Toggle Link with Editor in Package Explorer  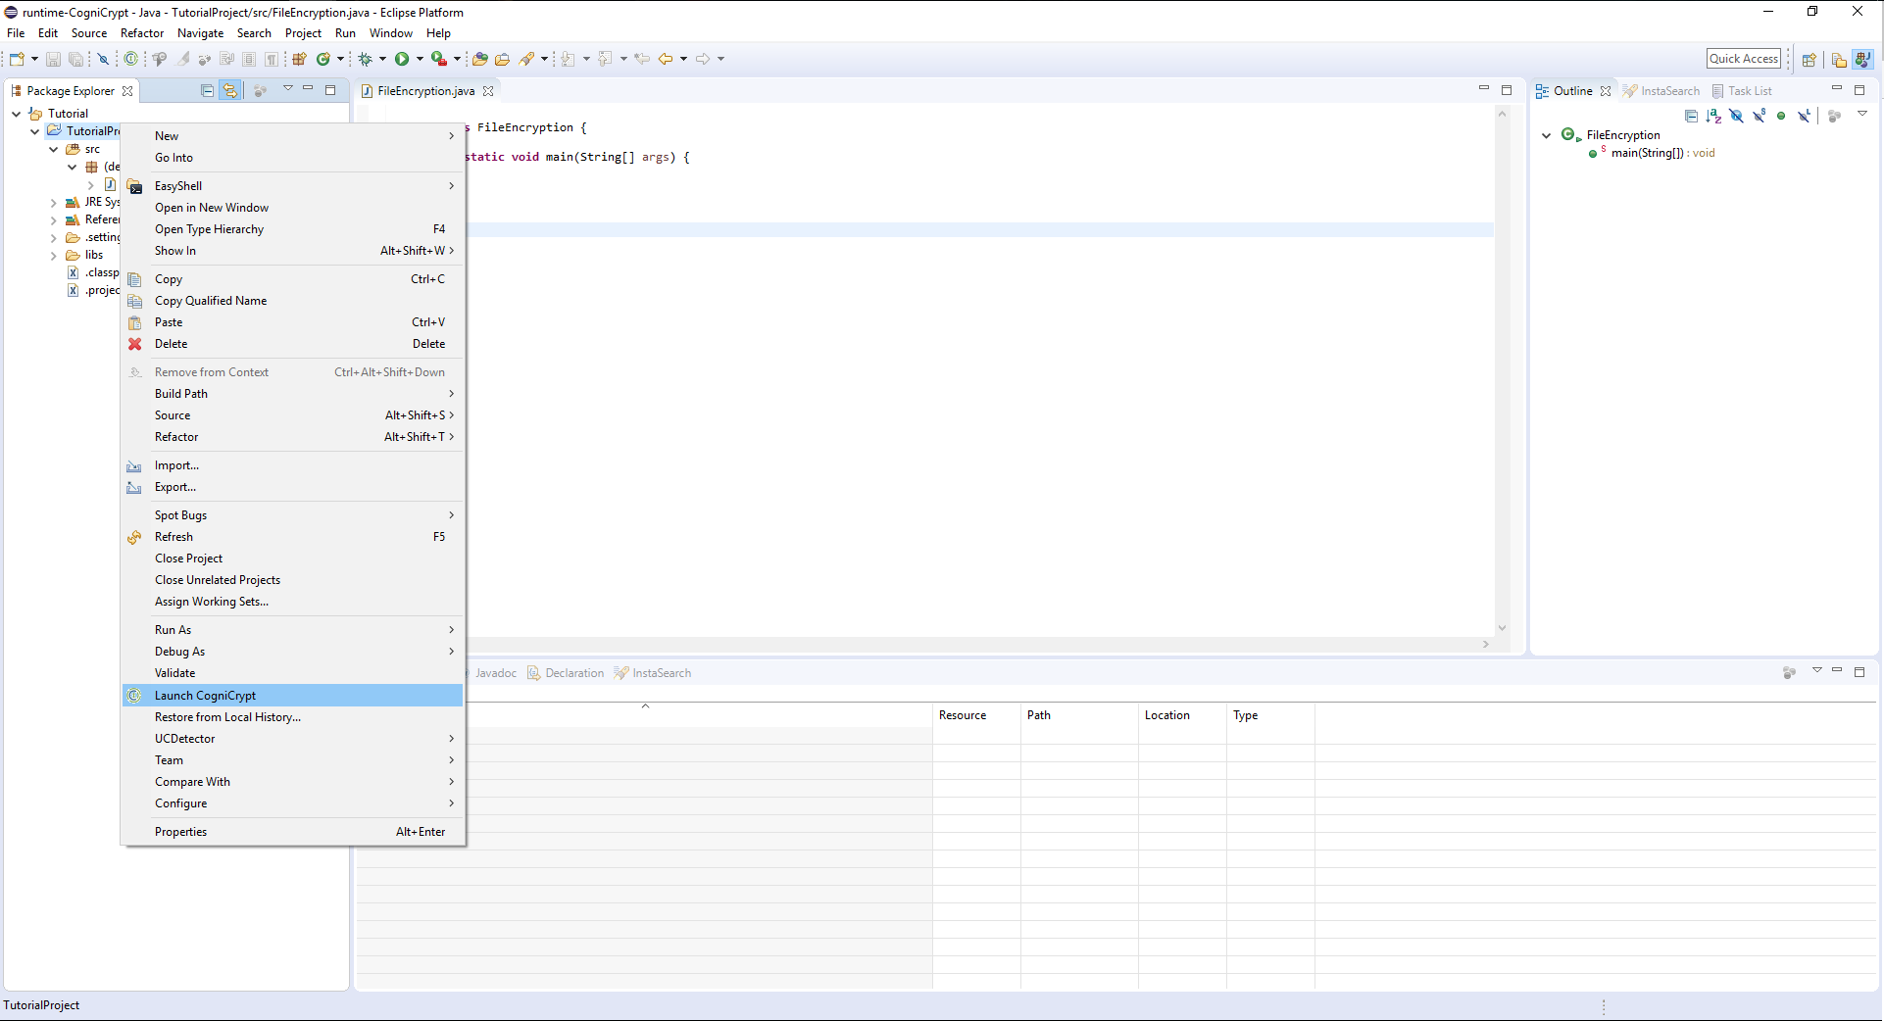[230, 90]
